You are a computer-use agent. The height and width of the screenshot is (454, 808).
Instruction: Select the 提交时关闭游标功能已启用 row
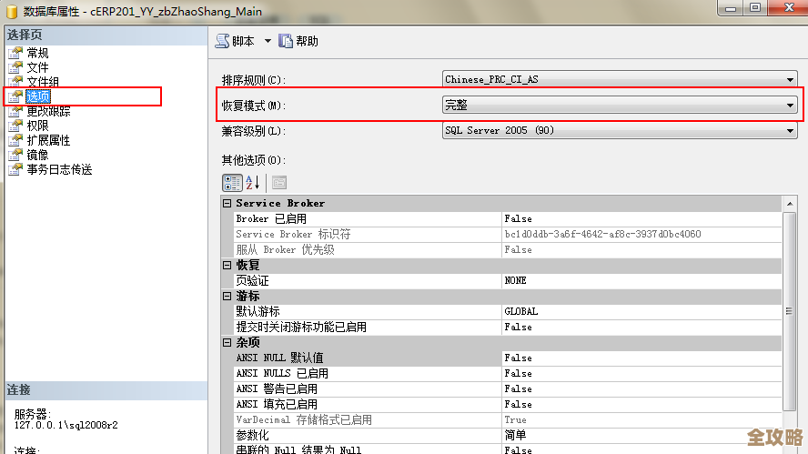(x=507, y=327)
